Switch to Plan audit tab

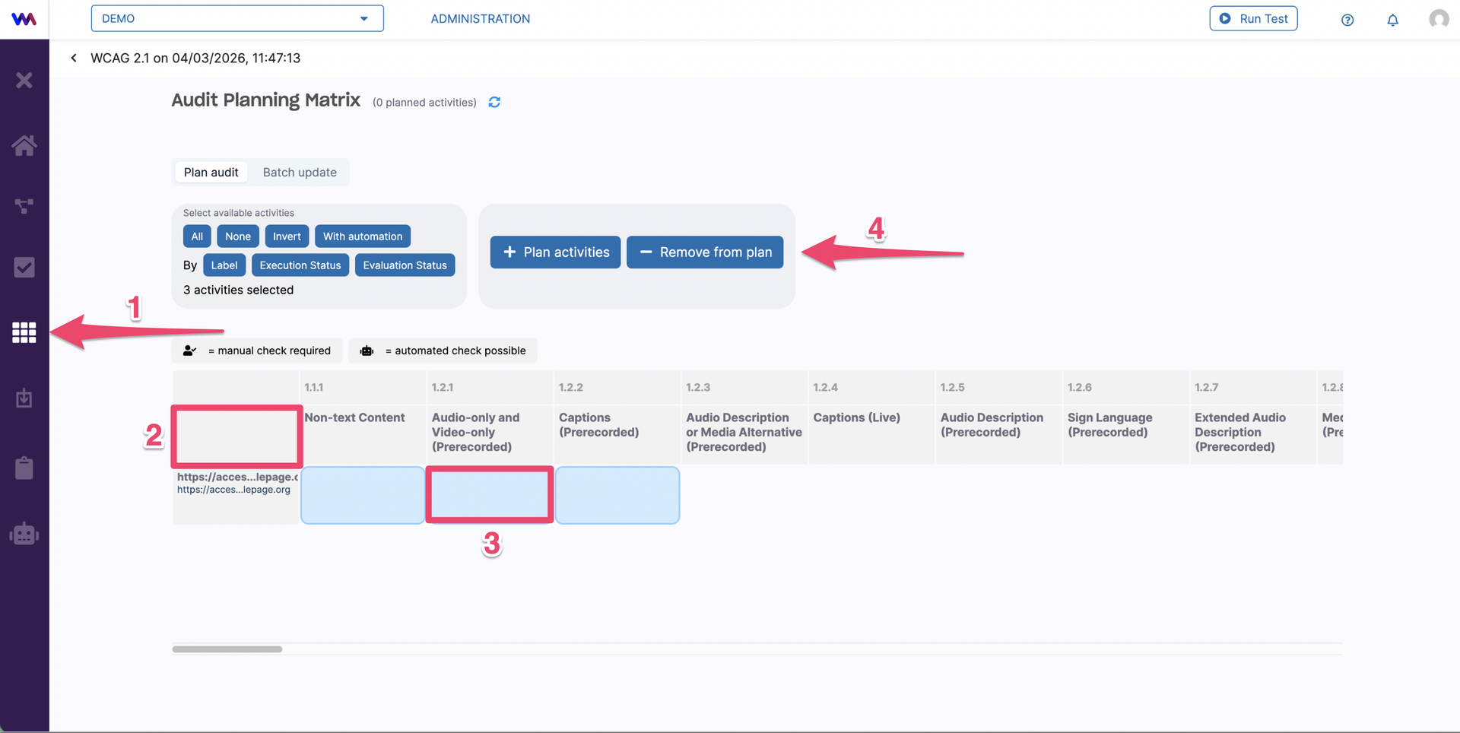tap(211, 173)
